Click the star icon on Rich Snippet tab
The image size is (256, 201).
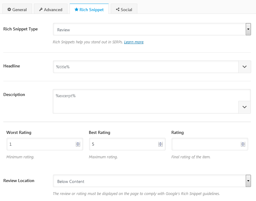[x=76, y=9]
